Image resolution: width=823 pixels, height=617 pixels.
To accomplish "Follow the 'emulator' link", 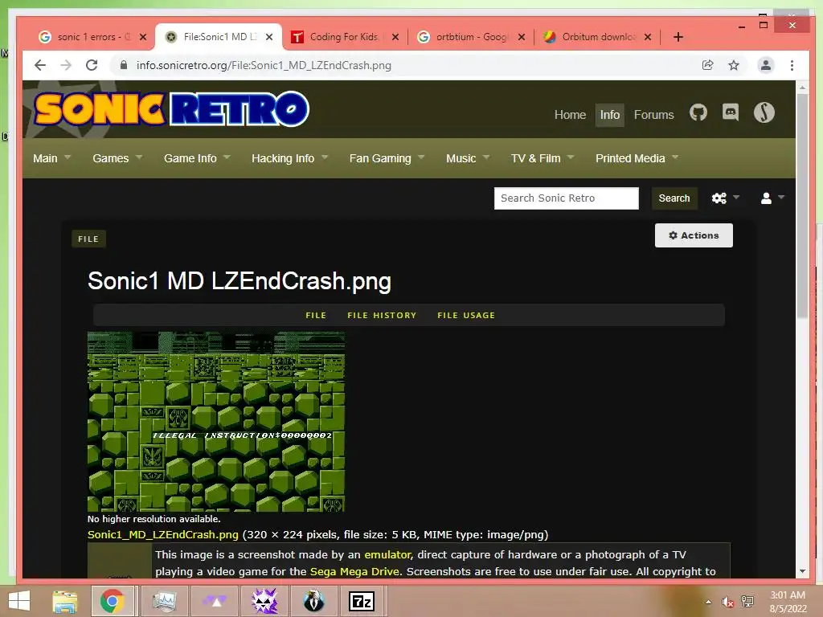I will [388, 554].
